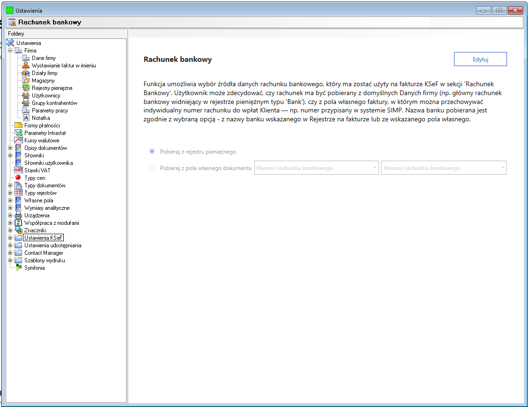Click the Dane firmy icon in tree
Image resolution: width=530 pixels, height=407 pixels.
[26, 58]
